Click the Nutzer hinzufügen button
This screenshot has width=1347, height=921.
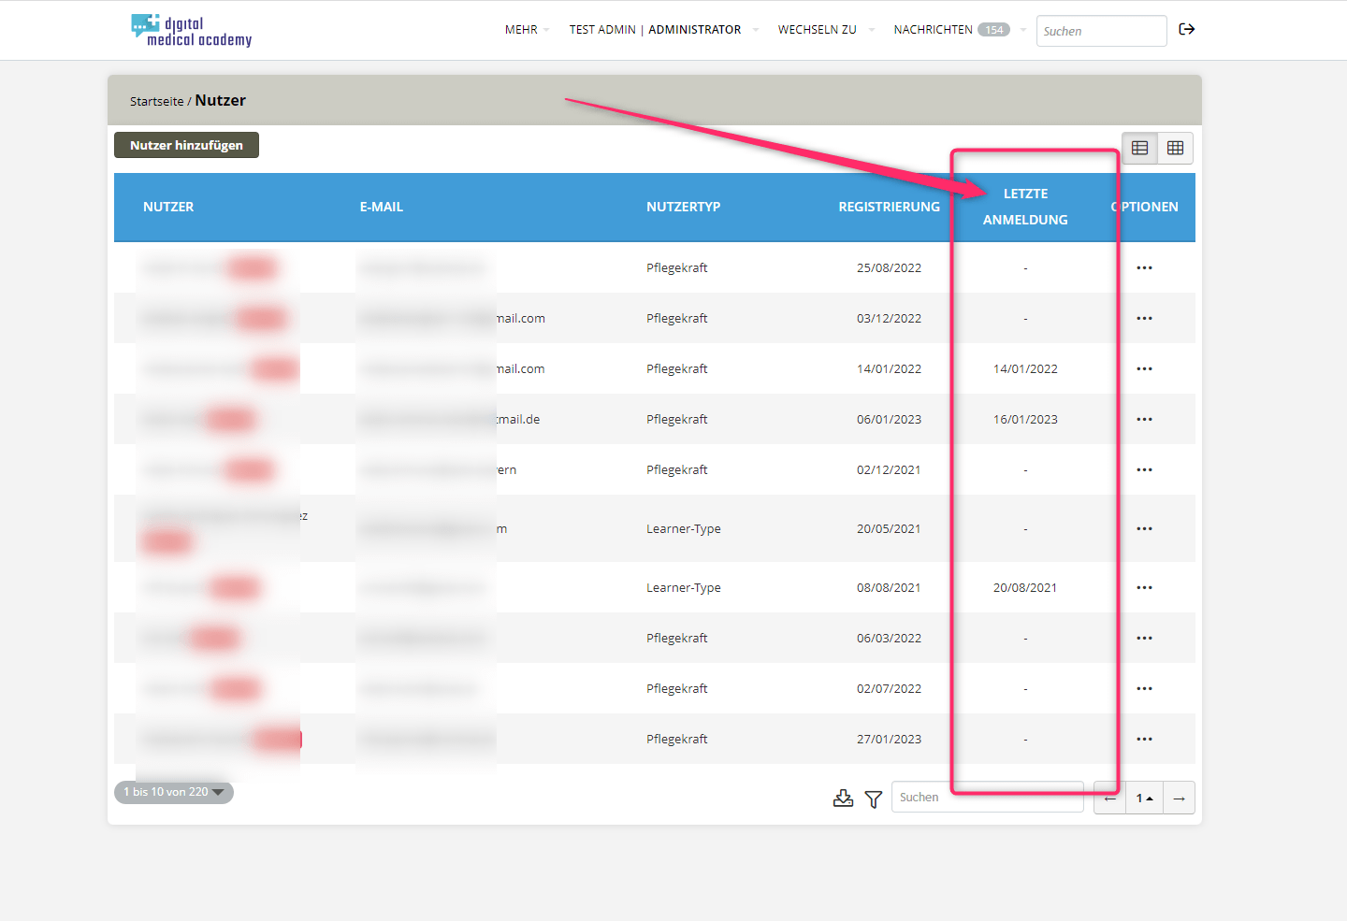(x=186, y=145)
